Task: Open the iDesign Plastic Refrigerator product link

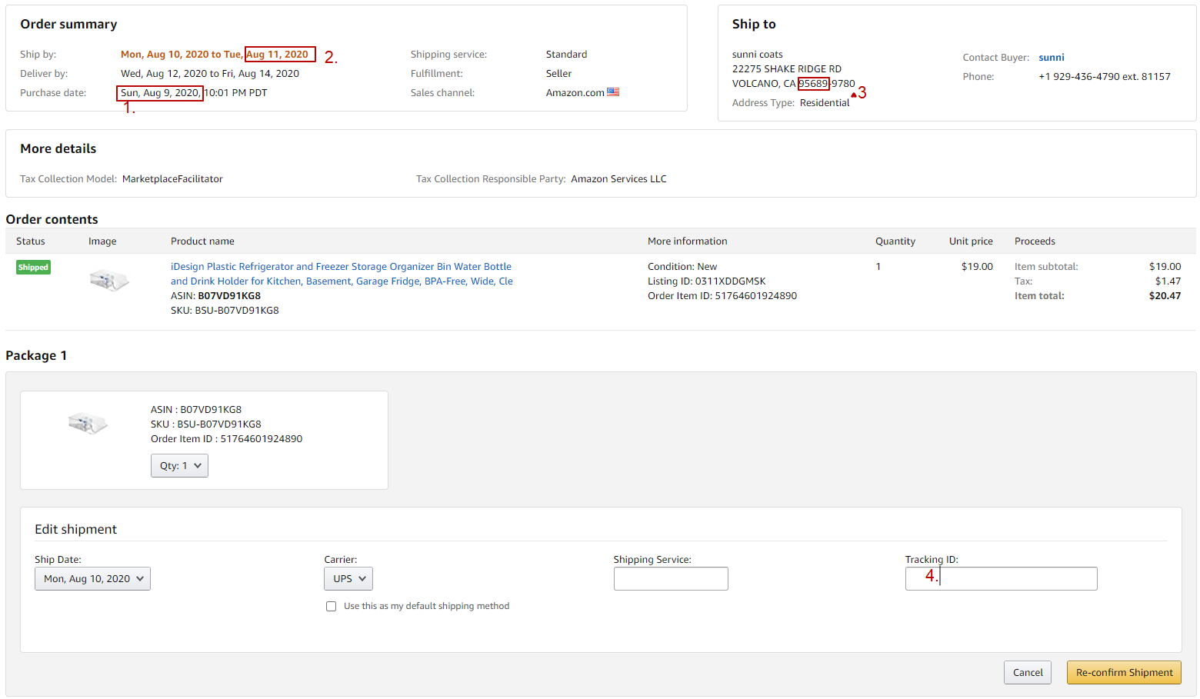Action: 341,274
